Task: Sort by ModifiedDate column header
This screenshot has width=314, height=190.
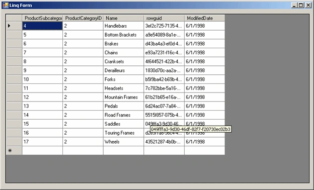Action: coord(205,18)
